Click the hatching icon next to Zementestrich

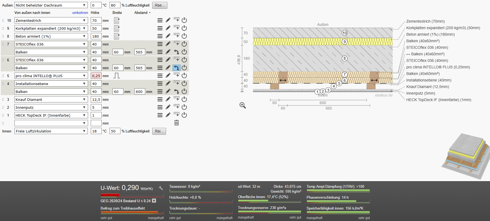(x=117, y=20)
